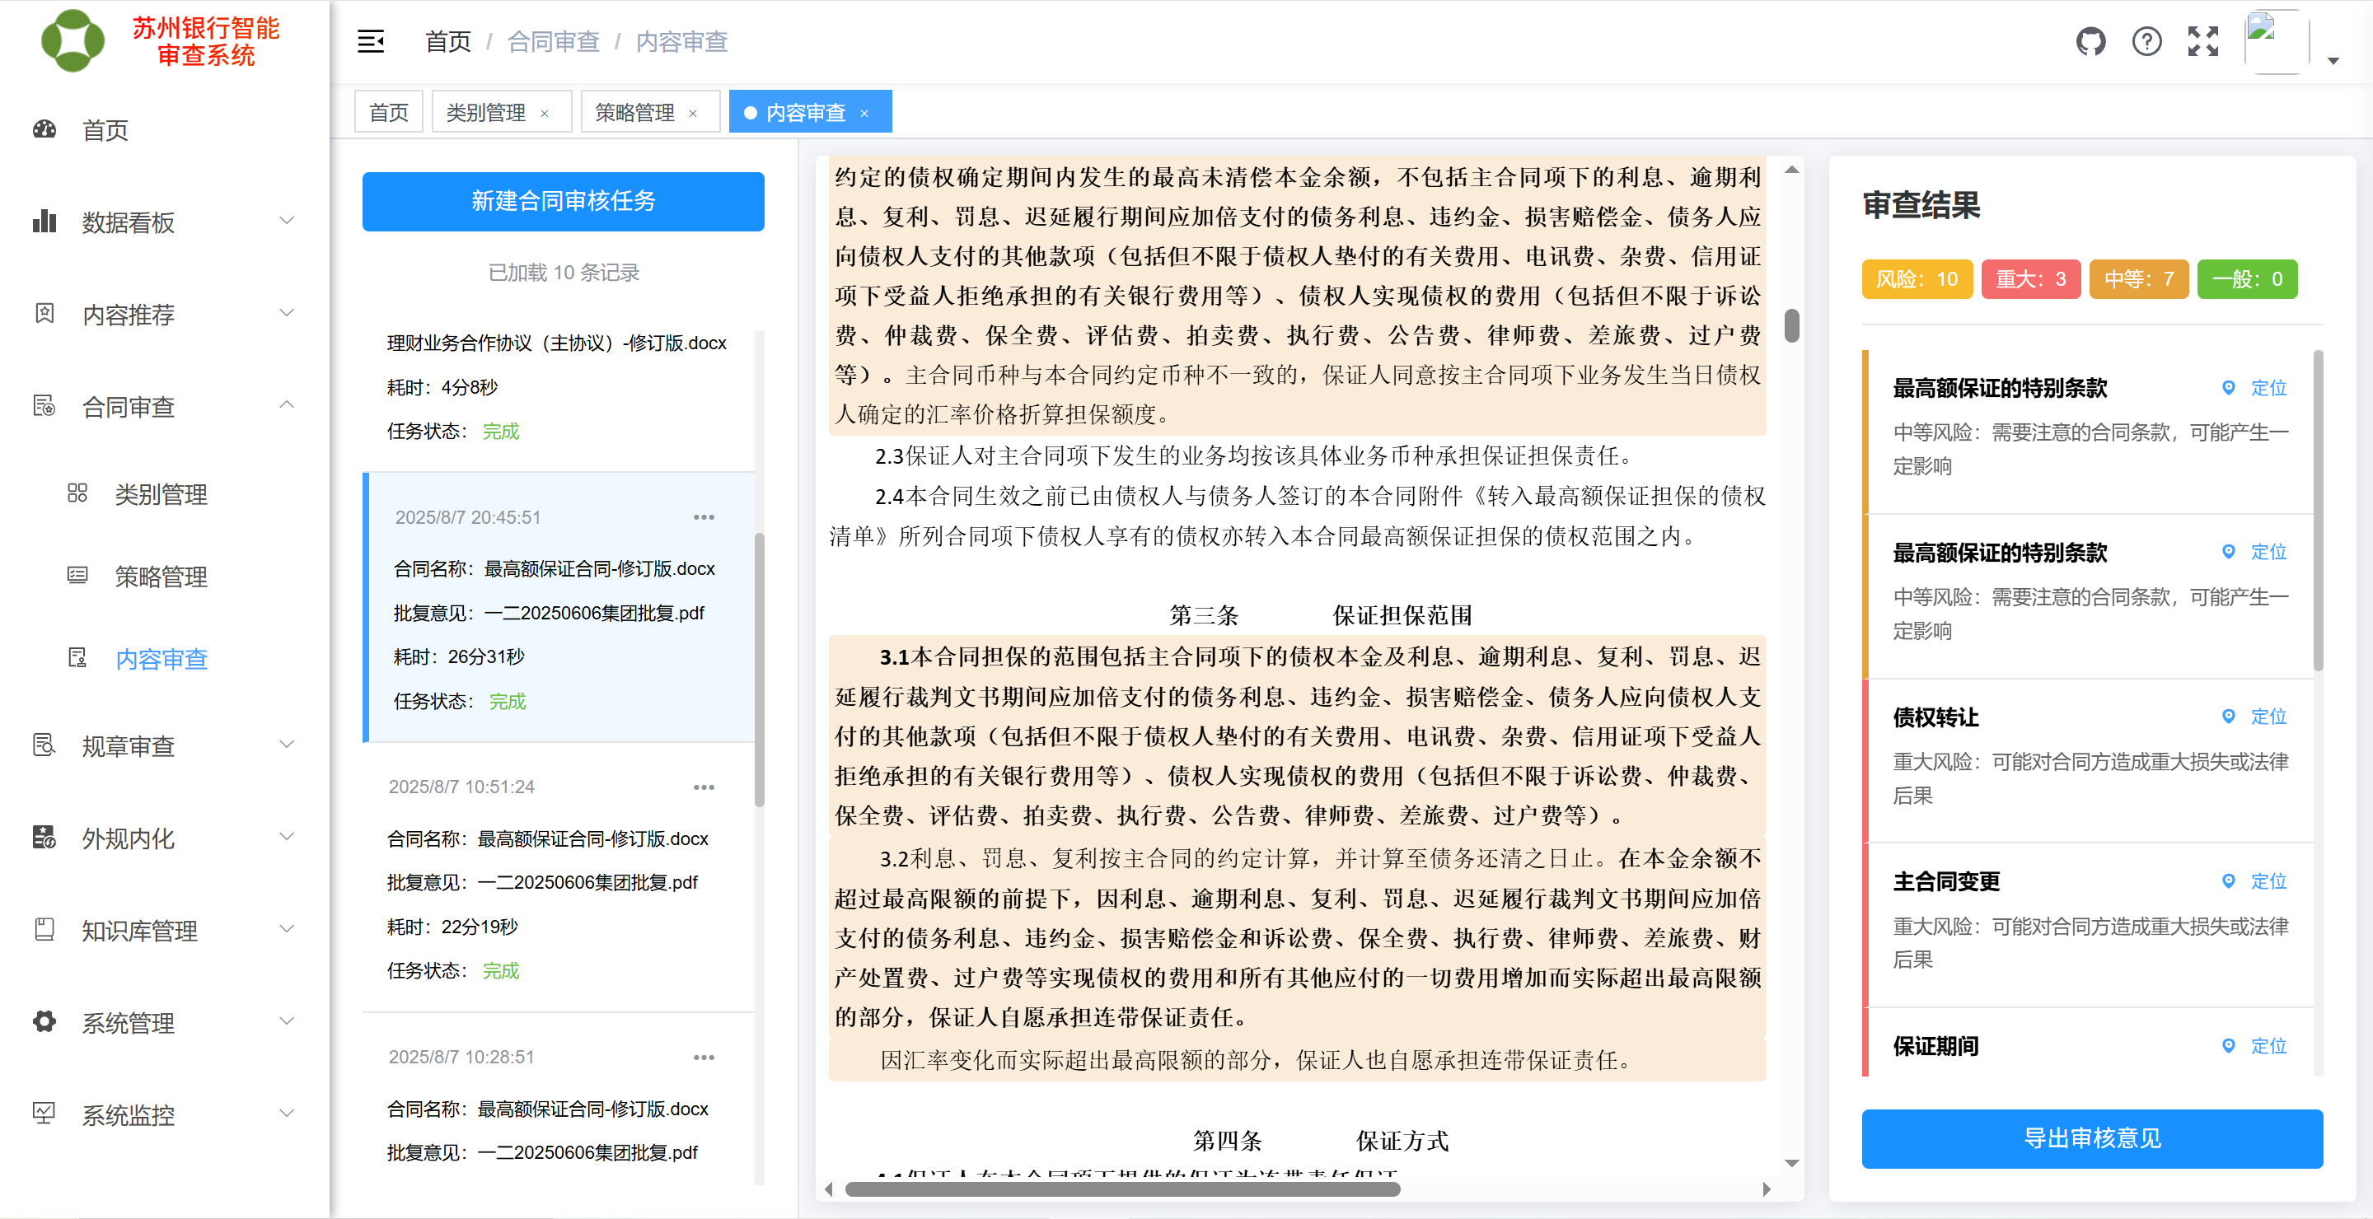Expand the 内容推荐 menu chevron

tap(287, 313)
